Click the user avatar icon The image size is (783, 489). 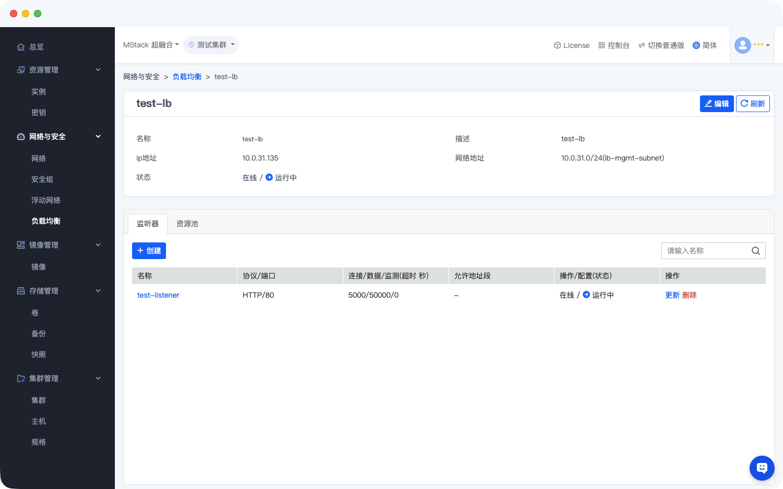[x=742, y=45]
